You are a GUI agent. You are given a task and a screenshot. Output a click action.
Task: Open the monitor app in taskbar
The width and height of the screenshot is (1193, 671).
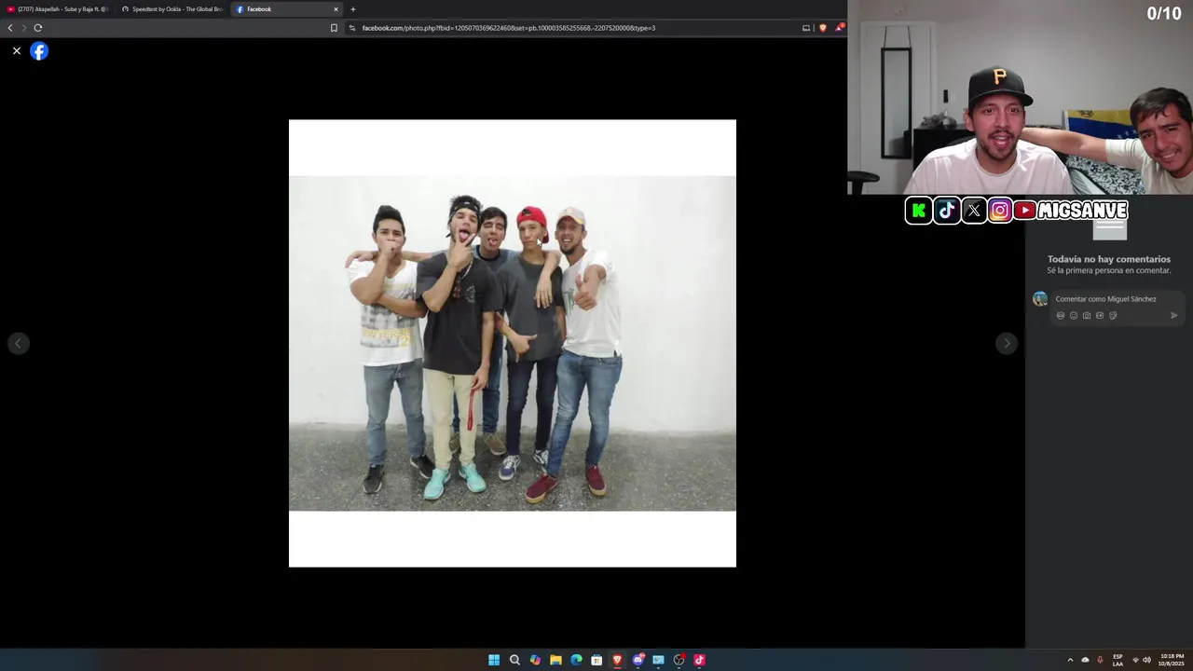tap(658, 660)
